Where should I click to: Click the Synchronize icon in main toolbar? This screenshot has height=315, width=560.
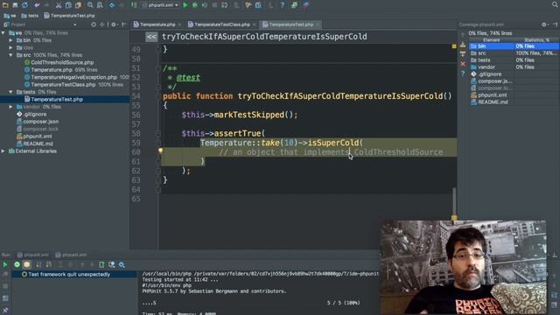[25, 5]
